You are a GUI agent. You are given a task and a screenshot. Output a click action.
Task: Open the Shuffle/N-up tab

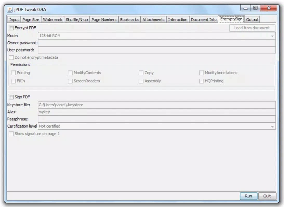click(77, 20)
